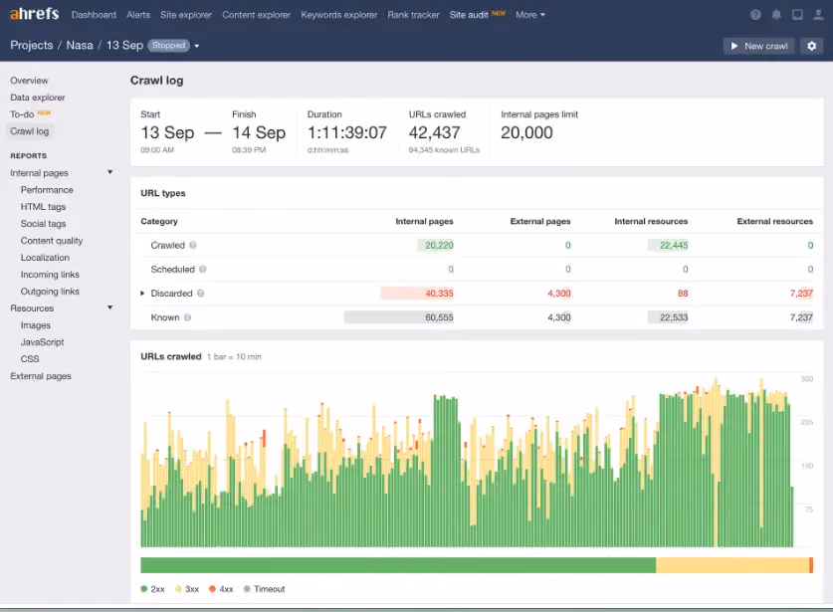This screenshot has height=612, width=833.
Task: Click info icon next to Discarded
Action: point(200,294)
